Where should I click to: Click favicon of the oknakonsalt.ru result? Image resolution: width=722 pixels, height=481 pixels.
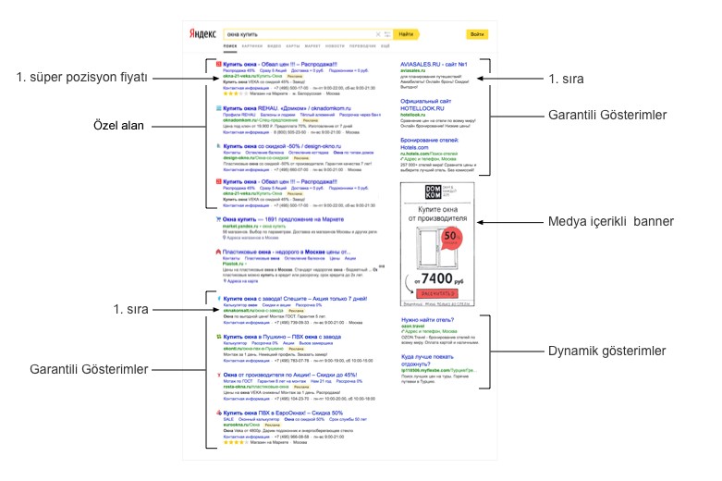point(219,299)
